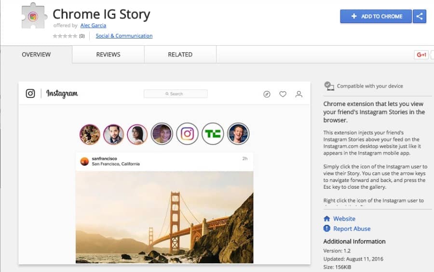Click the sanfrancisco username text
The width and height of the screenshot is (434, 272).
coord(104,159)
